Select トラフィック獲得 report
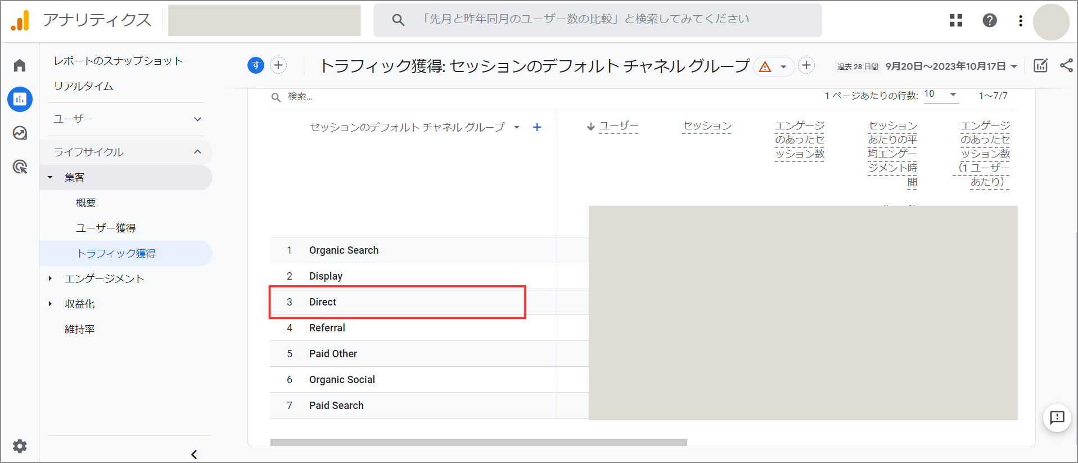 pyautogui.click(x=126, y=253)
